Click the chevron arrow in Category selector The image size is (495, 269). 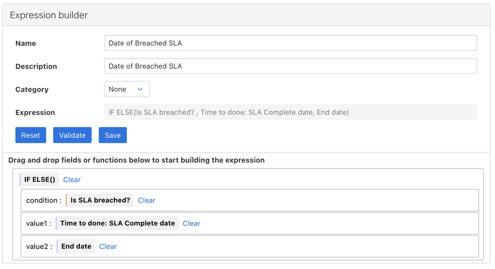140,89
